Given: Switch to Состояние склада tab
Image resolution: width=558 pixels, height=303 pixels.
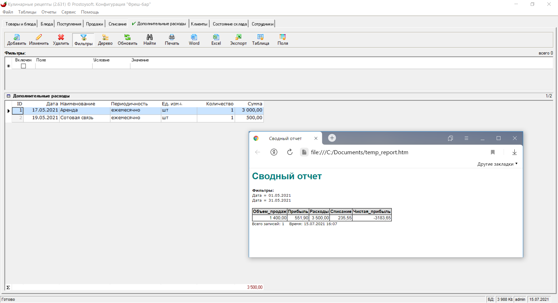Looking at the screenshot, I should coord(230,24).
